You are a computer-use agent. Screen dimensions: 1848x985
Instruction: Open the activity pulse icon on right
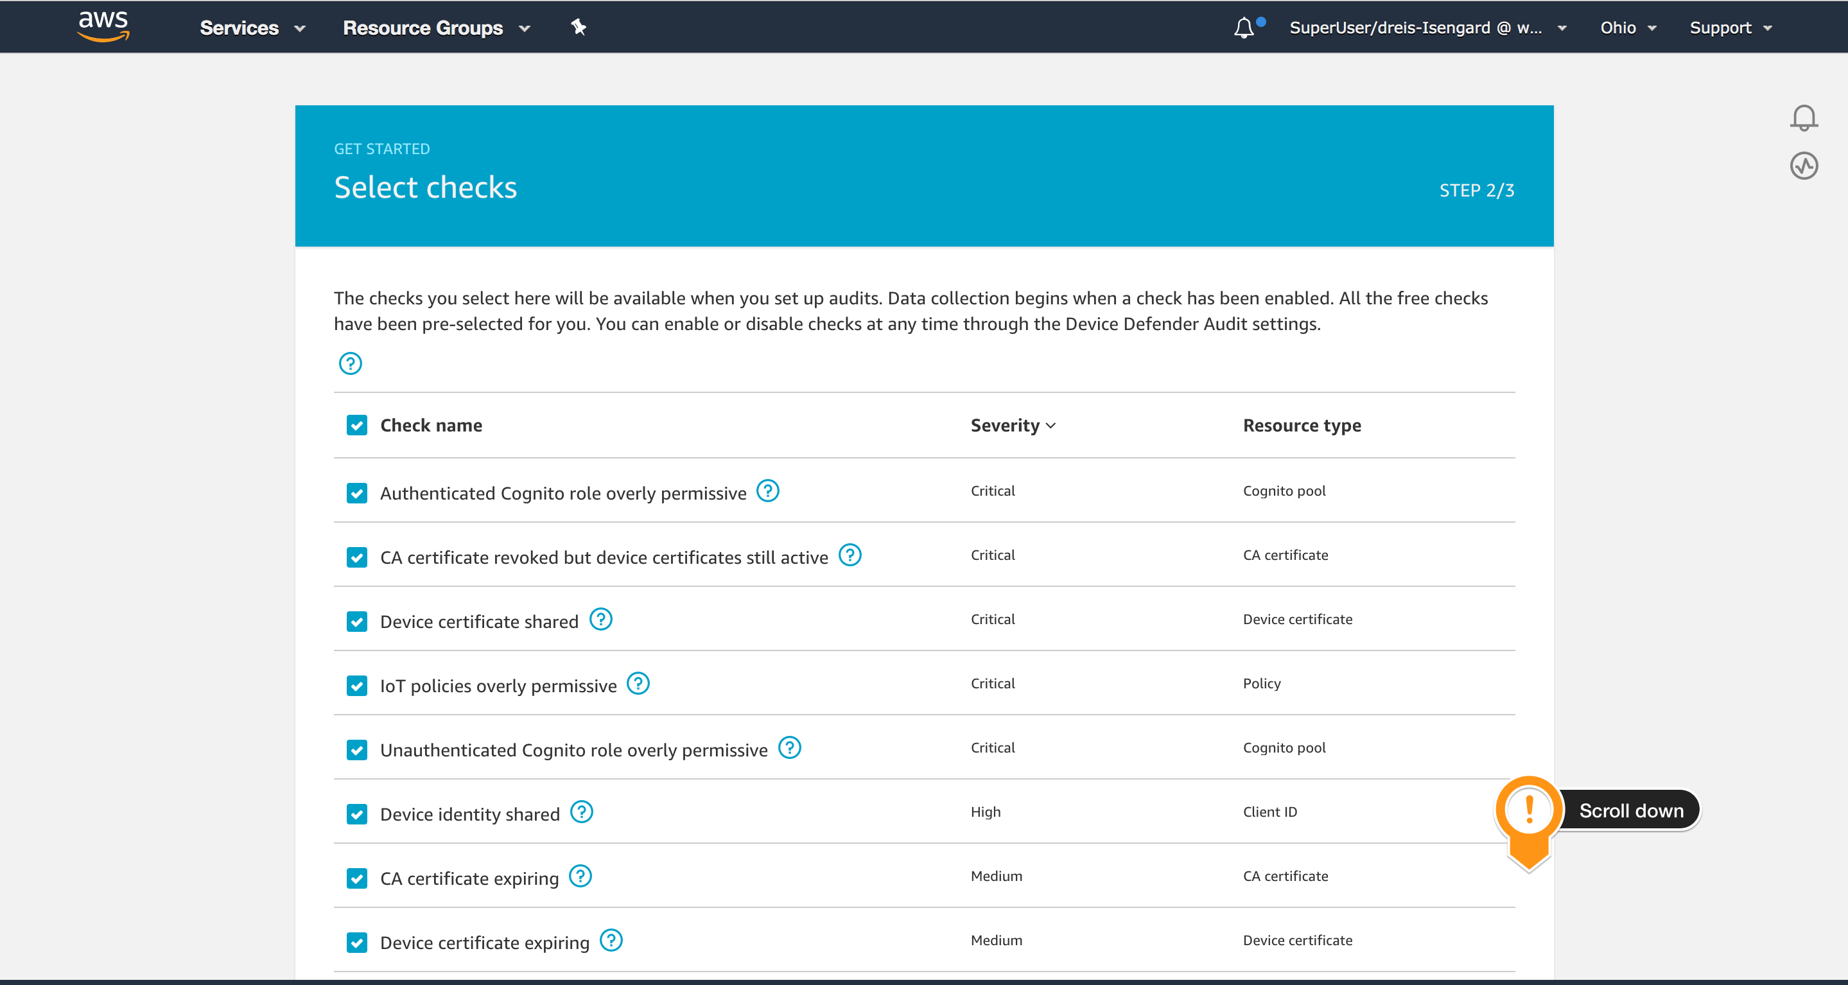click(1804, 166)
